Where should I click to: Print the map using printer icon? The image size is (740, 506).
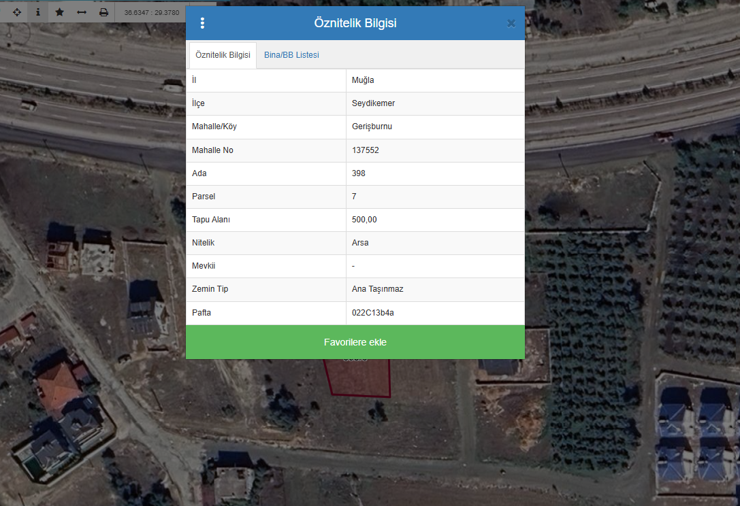point(103,12)
